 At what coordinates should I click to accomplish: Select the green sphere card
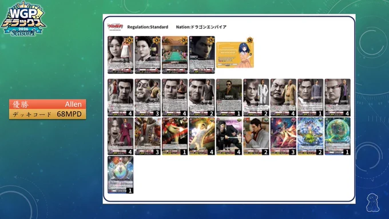tap(338, 136)
